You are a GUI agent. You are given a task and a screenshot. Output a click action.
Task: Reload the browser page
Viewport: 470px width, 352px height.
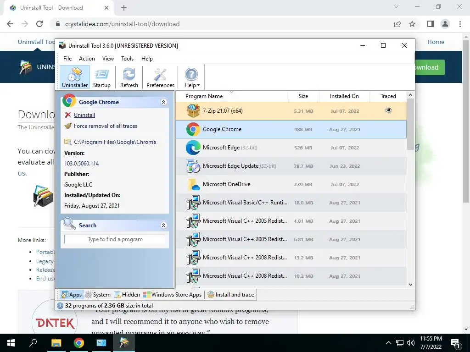[x=39, y=24]
